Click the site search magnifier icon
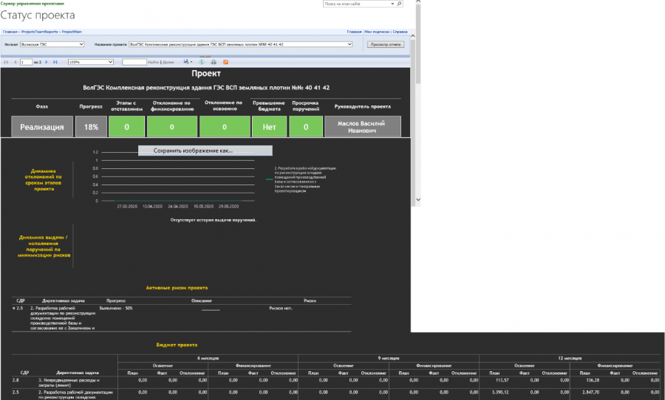This screenshot has height=400, width=665. [399, 4]
